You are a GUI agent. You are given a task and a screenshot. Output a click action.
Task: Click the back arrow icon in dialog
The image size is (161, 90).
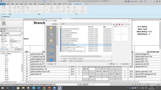114,24
